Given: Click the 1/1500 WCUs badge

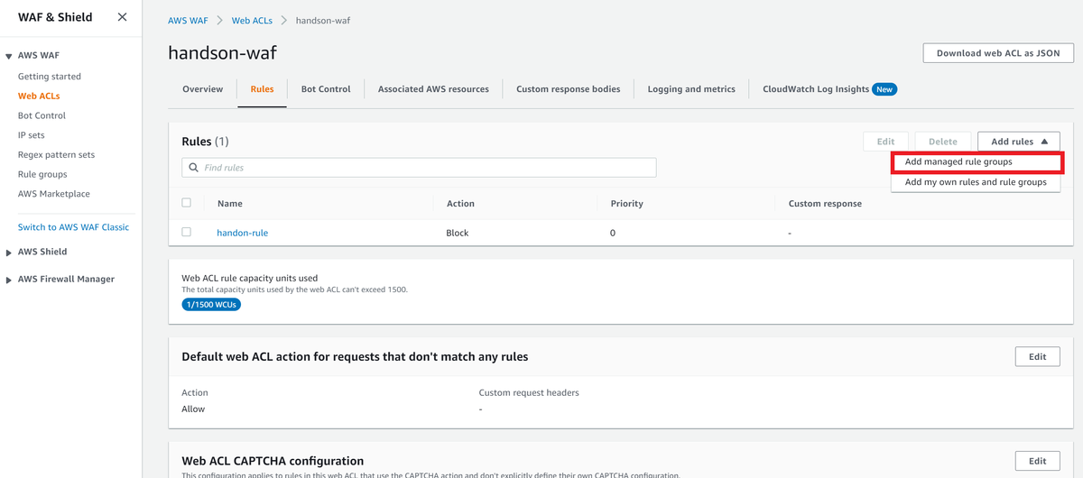Looking at the screenshot, I should point(211,305).
